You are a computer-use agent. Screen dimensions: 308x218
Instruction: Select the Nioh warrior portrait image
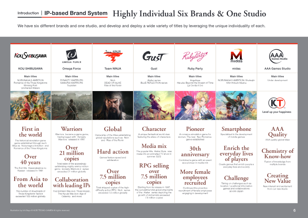113,105
